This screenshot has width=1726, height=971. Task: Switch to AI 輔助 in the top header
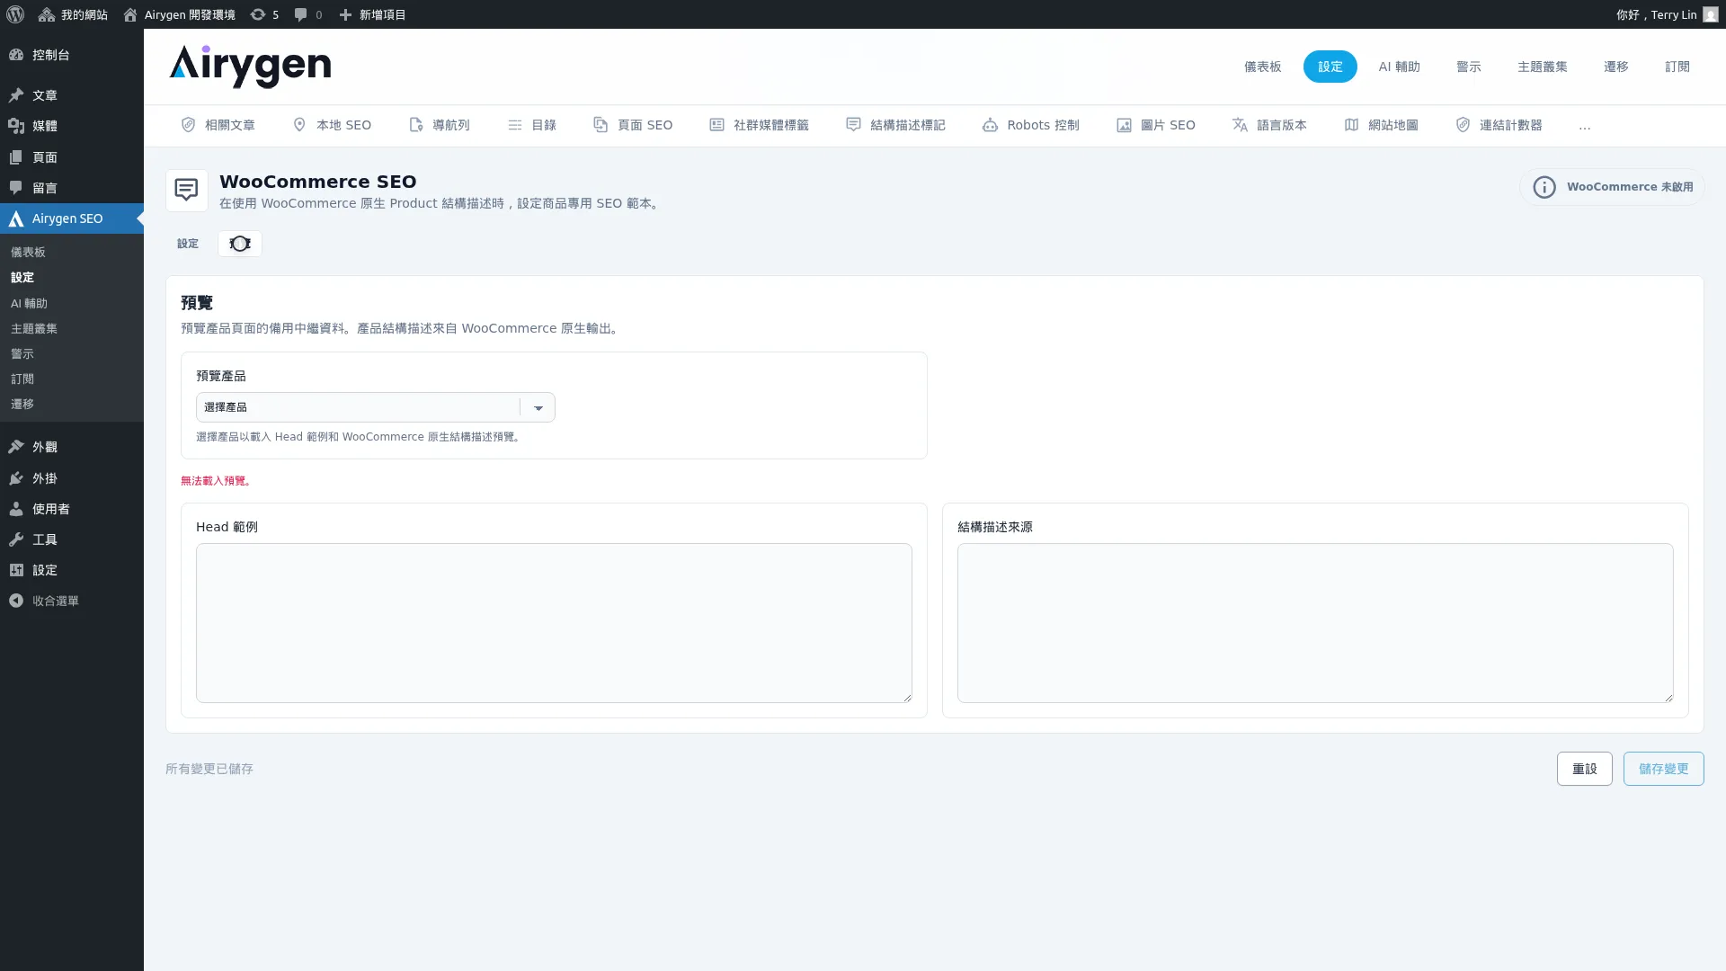click(x=1399, y=67)
